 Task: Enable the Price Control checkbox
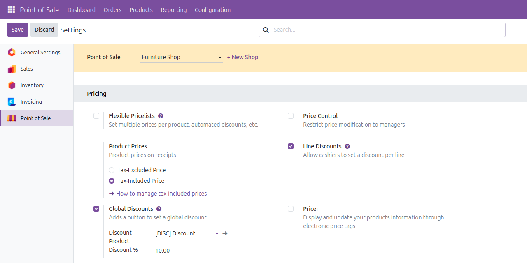(x=291, y=116)
